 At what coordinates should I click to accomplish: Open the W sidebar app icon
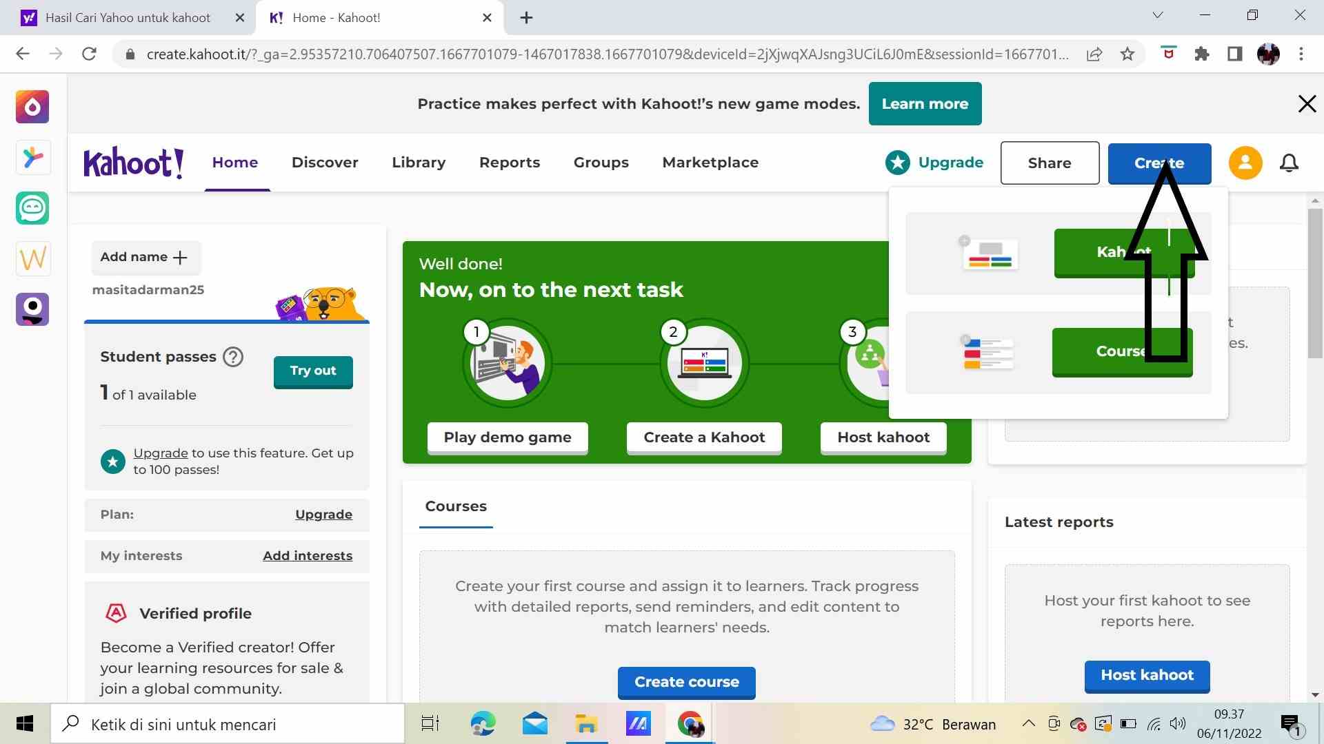[32, 259]
